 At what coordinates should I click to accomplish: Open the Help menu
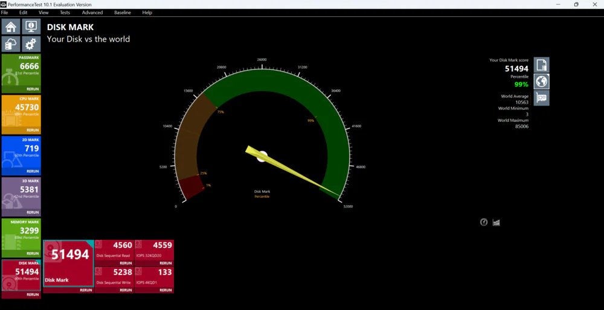147,13
